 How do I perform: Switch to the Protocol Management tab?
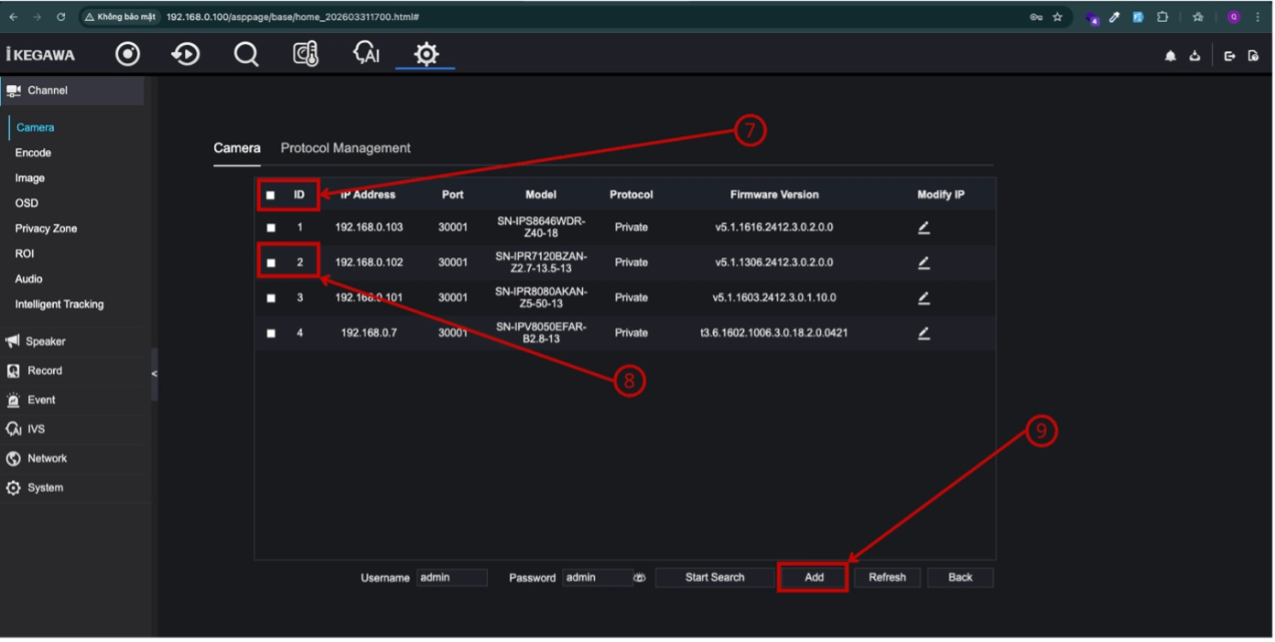coord(345,148)
